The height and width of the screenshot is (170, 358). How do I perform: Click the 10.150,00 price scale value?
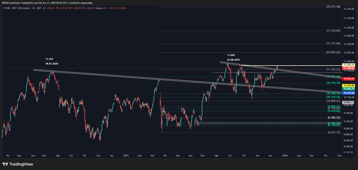pos(349,97)
